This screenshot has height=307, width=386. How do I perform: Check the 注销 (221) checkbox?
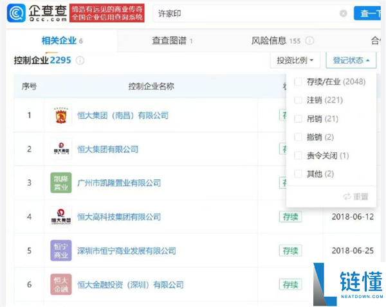pos(298,100)
